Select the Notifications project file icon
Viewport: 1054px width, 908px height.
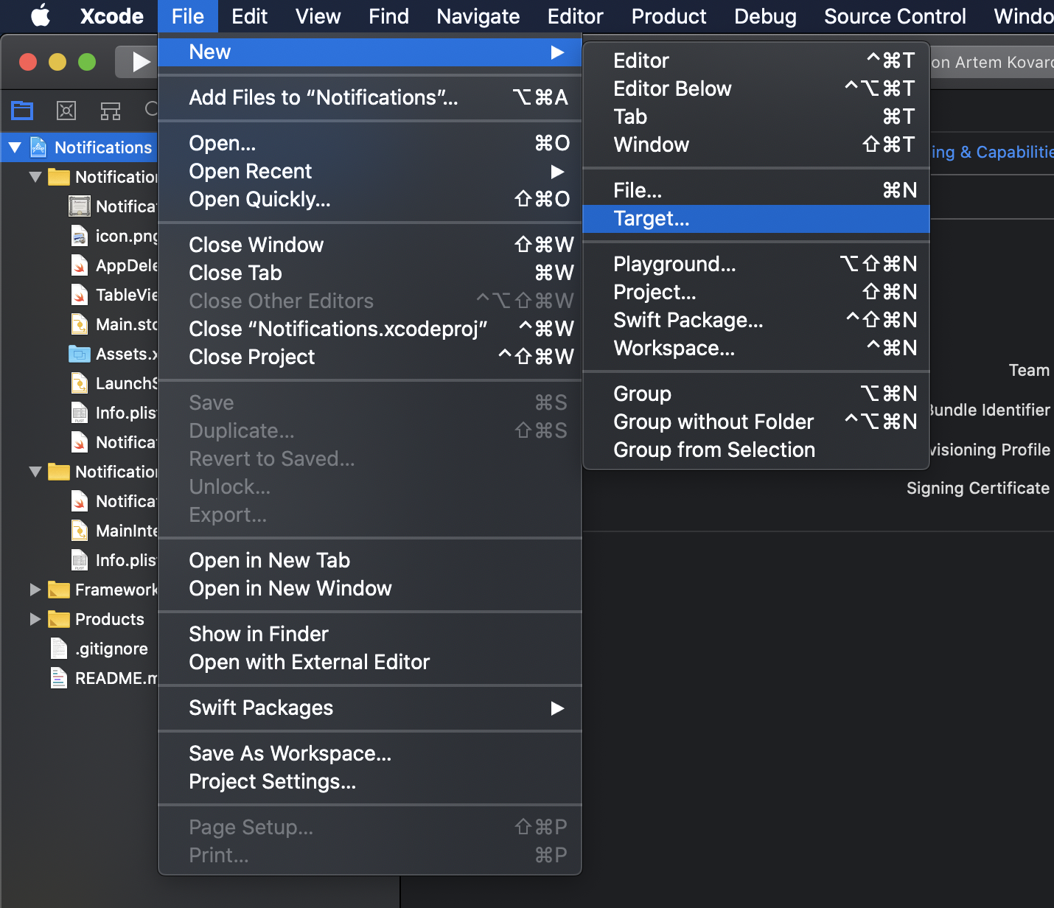point(39,147)
